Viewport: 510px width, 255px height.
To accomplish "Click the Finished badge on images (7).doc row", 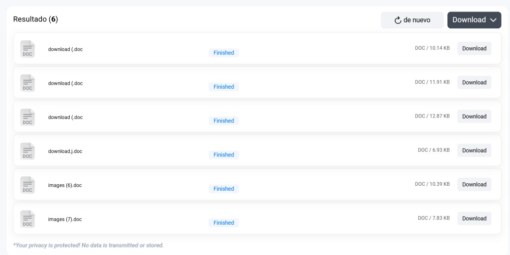I will pyautogui.click(x=224, y=223).
